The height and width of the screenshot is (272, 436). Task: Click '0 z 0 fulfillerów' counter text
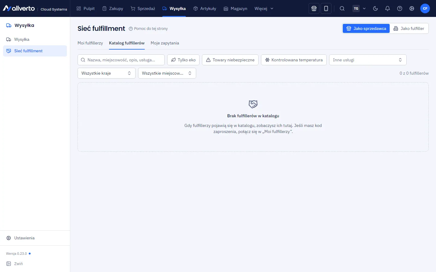414,73
